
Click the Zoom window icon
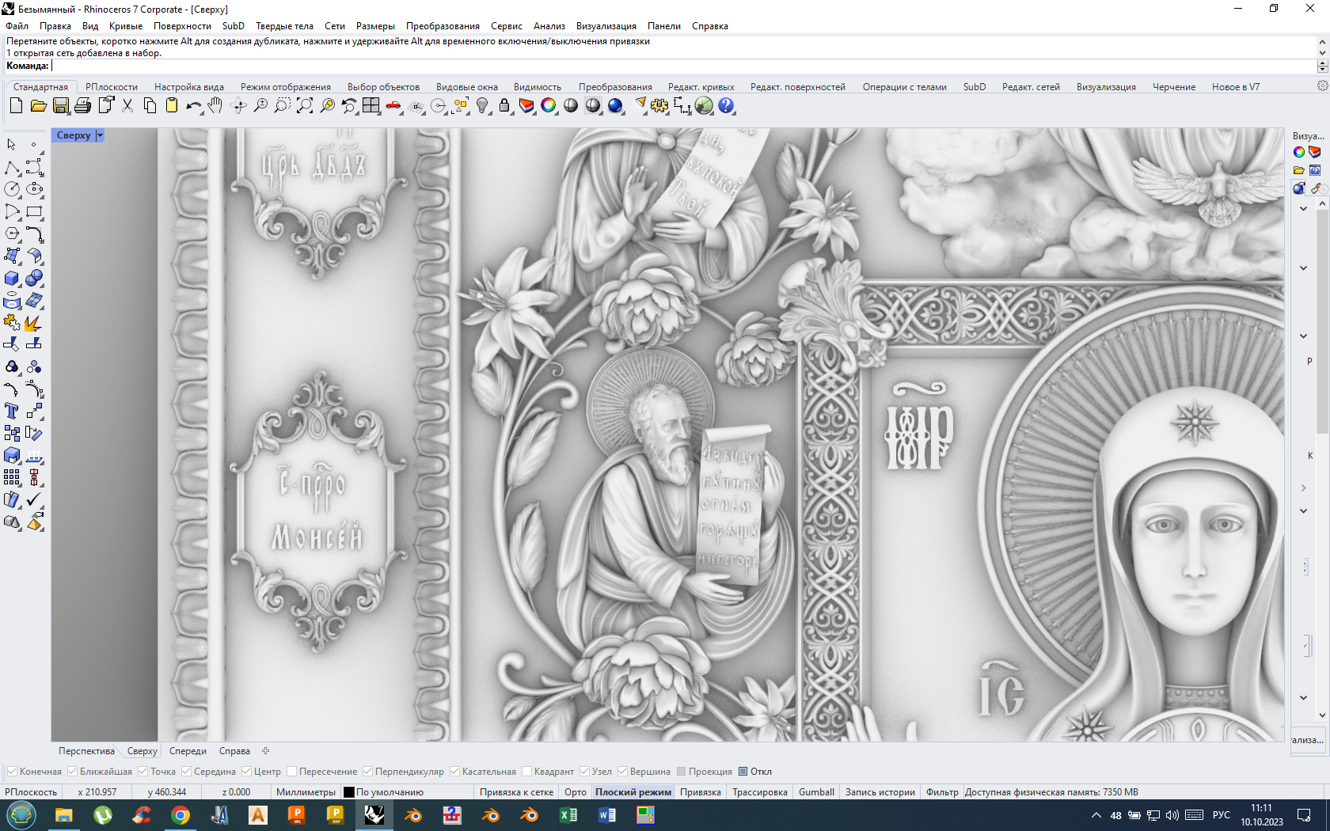click(283, 105)
